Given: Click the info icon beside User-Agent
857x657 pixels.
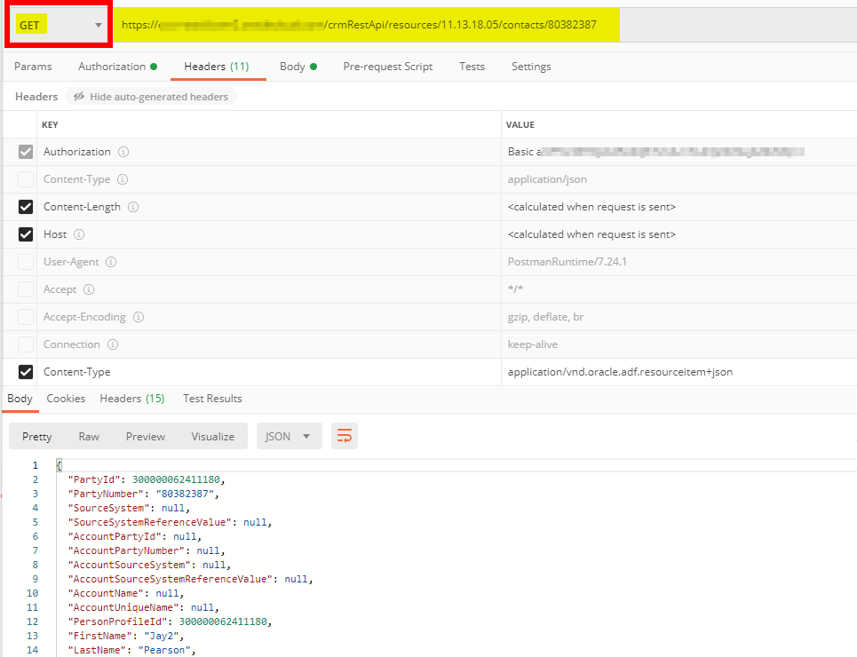Looking at the screenshot, I should tap(111, 262).
